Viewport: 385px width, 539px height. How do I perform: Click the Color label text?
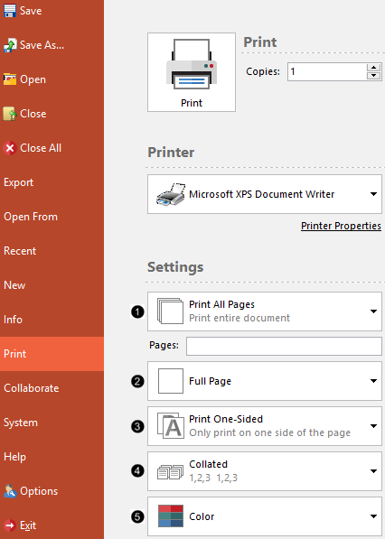point(202,516)
